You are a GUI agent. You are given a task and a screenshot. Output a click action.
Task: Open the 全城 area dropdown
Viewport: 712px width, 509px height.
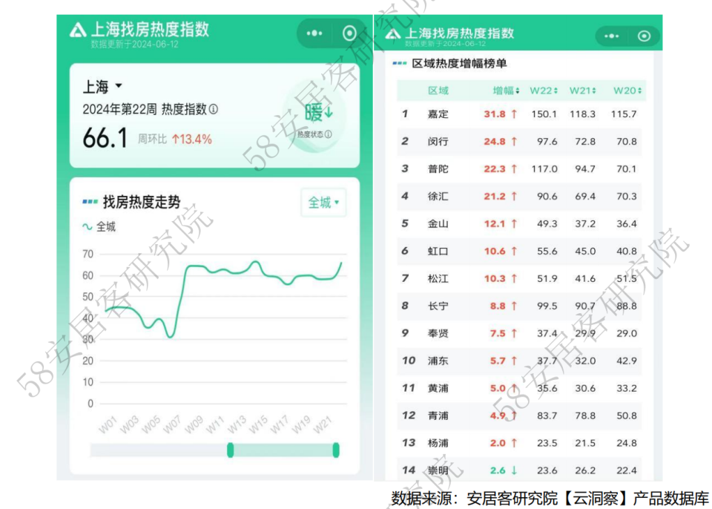tap(323, 203)
